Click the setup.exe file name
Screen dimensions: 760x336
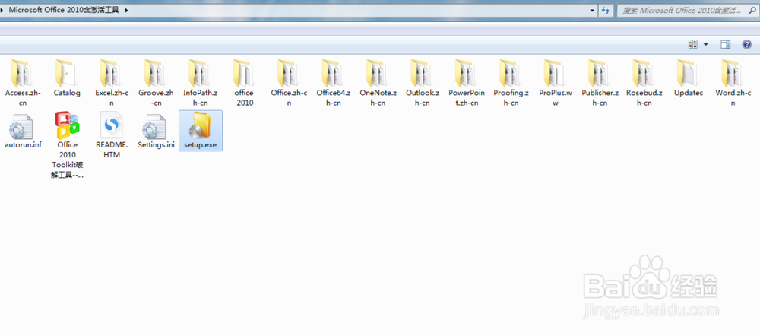200,144
